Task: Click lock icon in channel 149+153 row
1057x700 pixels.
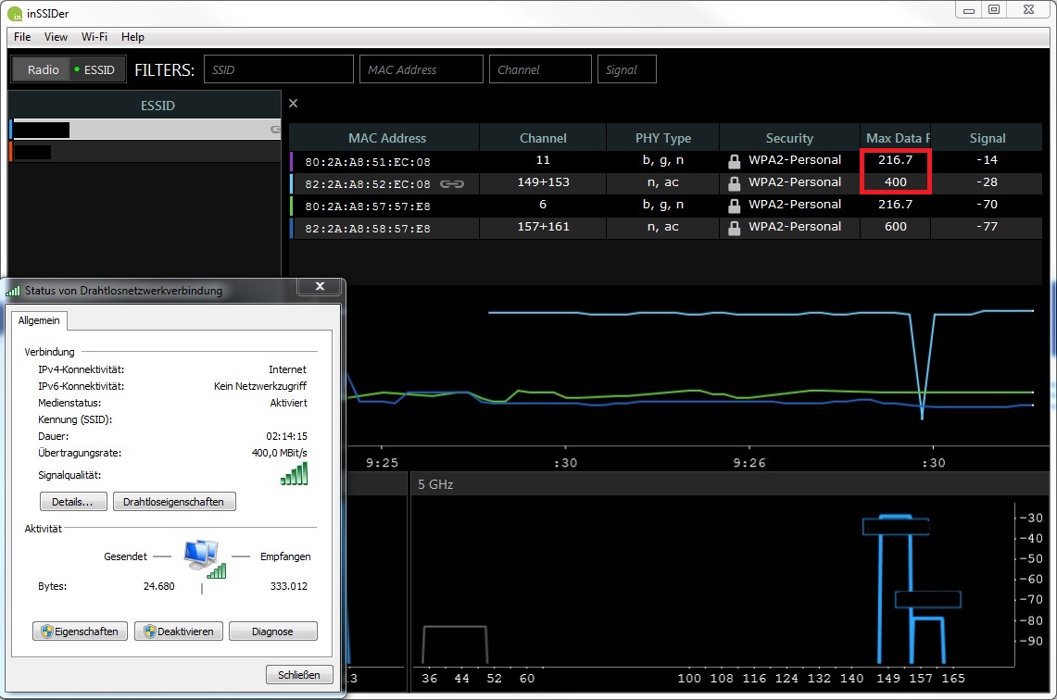Action: click(x=734, y=184)
